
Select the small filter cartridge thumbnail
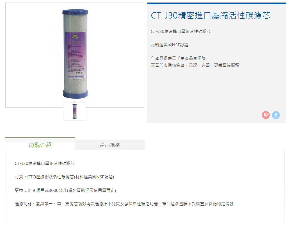pyautogui.click(x=75, y=112)
